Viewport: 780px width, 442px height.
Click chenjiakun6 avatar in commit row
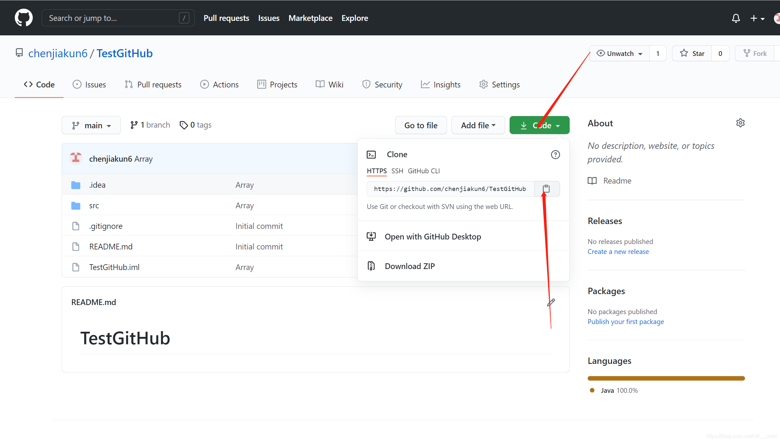click(x=76, y=158)
